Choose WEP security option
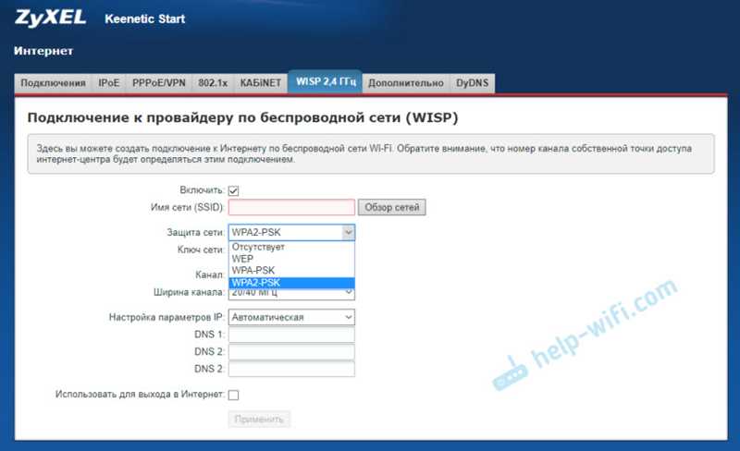The width and height of the screenshot is (740, 451). coord(291,259)
